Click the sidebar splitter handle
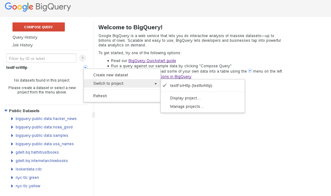Screen dimensions: 331x196 (x=94, y=115)
